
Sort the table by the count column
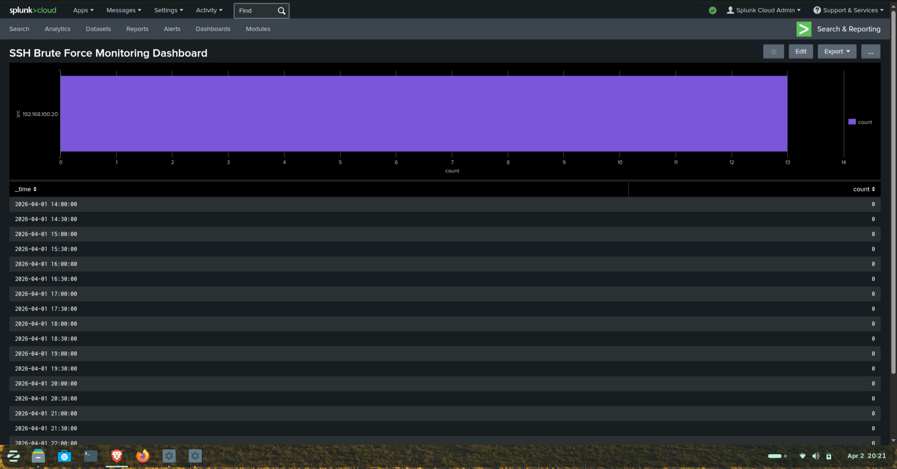(x=863, y=189)
